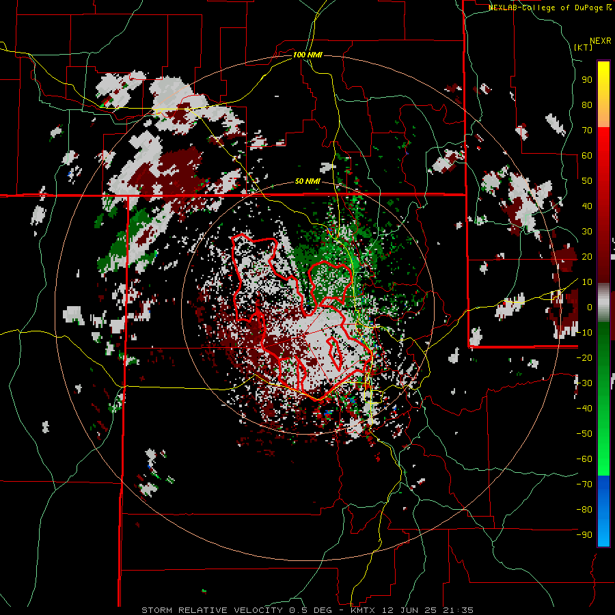Viewport: 615px width, 615px height.
Task: Select the "30" value on velocity scale
Action: [587, 232]
